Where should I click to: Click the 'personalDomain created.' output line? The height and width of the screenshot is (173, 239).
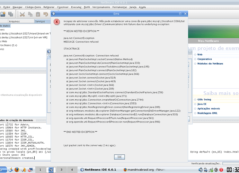click(17, 158)
